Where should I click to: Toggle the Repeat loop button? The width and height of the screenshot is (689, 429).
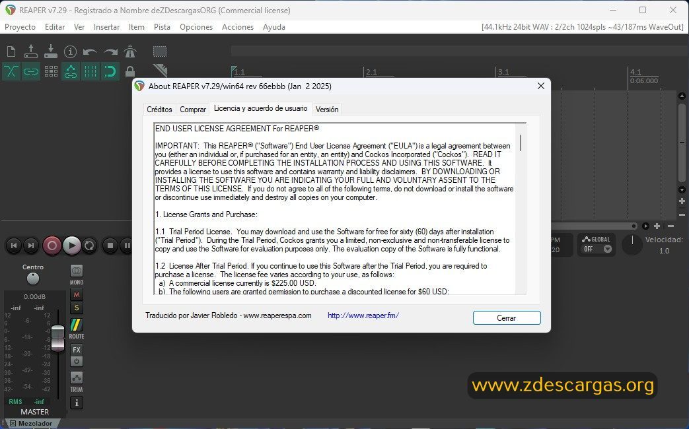(x=89, y=246)
